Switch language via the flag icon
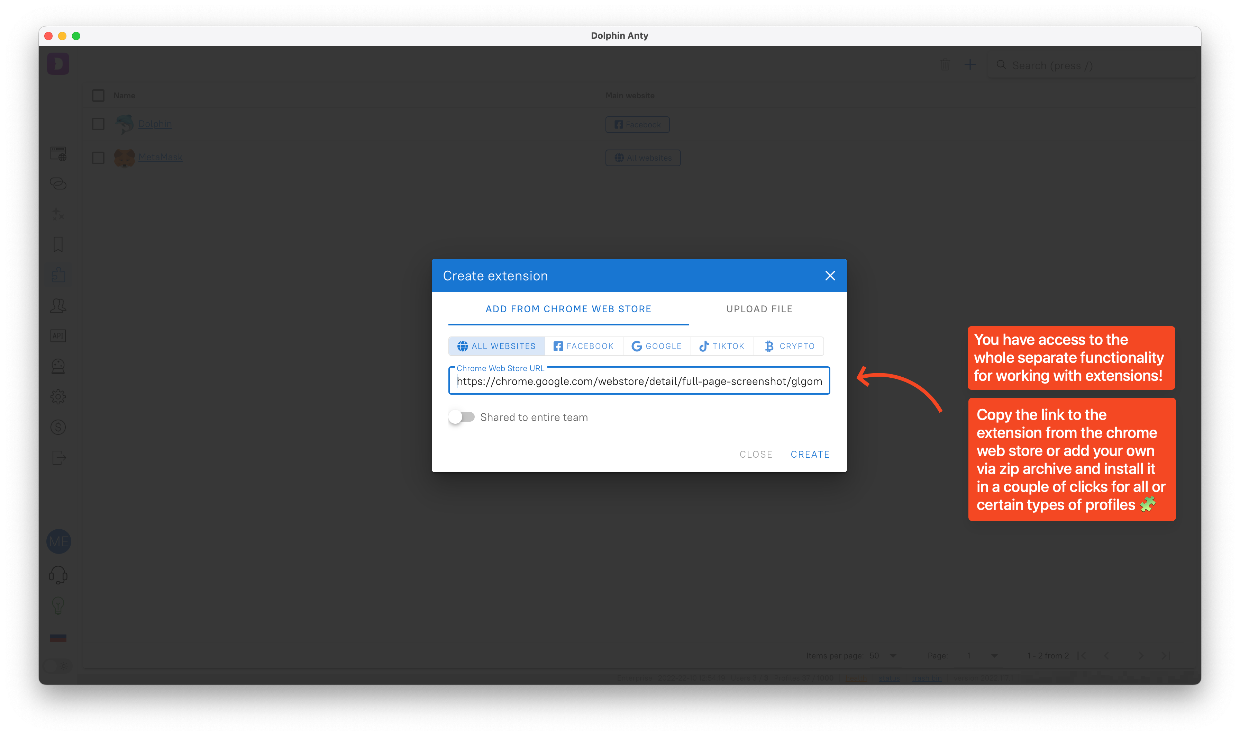This screenshot has width=1240, height=736. click(58, 638)
